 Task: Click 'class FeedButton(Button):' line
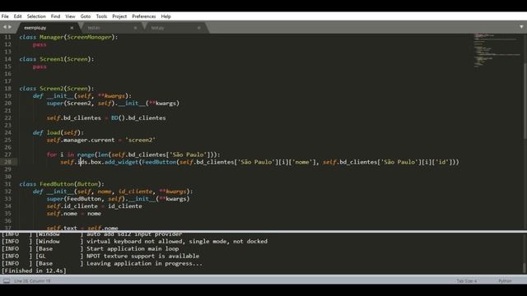tap(62, 184)
